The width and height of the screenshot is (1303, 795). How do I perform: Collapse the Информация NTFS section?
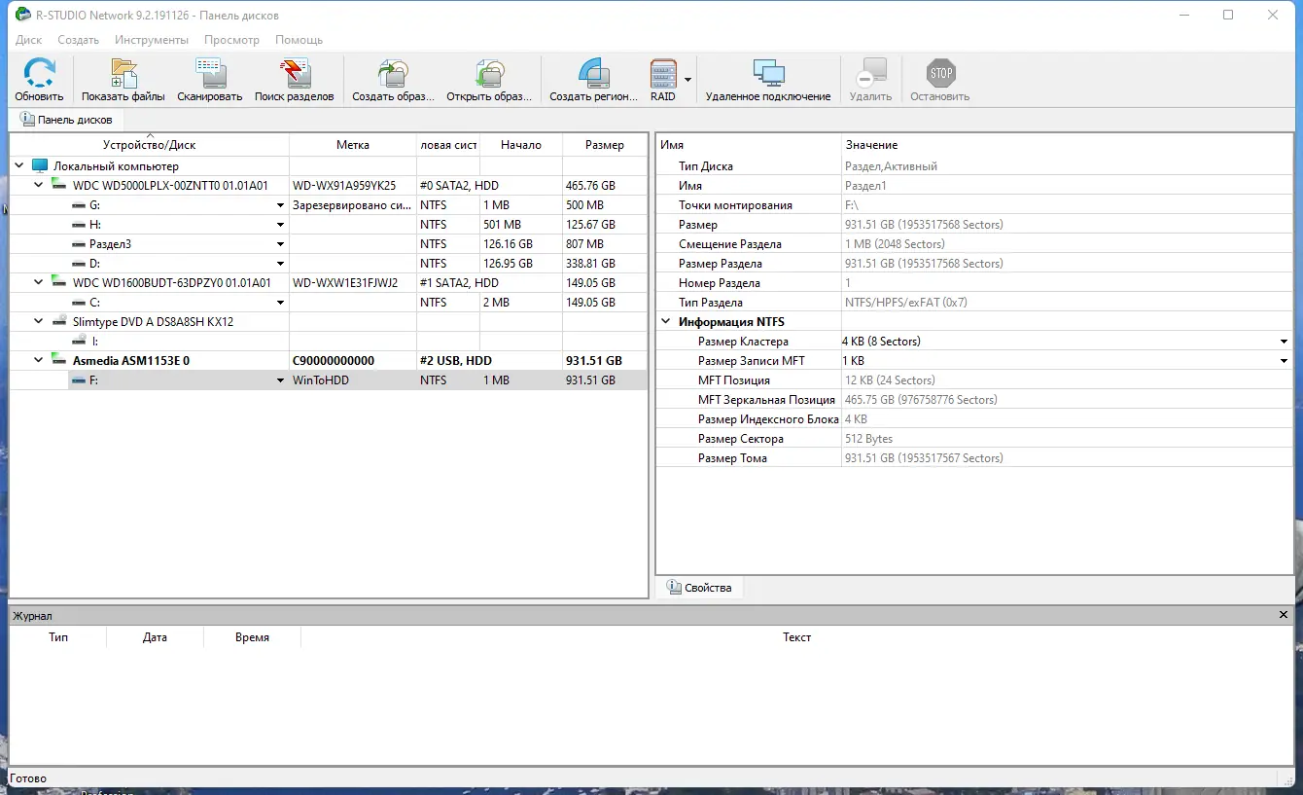pyautogui.click(x=666, y=322)
